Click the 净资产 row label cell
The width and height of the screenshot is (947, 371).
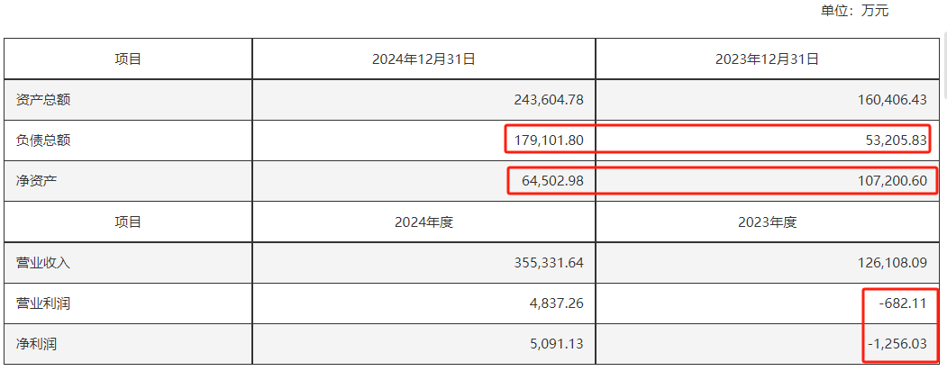tap(37, 181)
